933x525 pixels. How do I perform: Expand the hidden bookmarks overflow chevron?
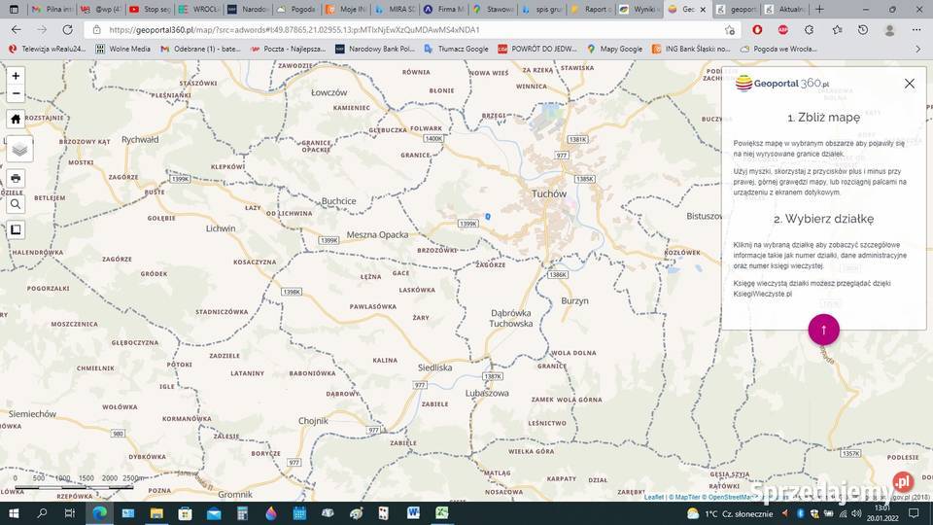917,49
